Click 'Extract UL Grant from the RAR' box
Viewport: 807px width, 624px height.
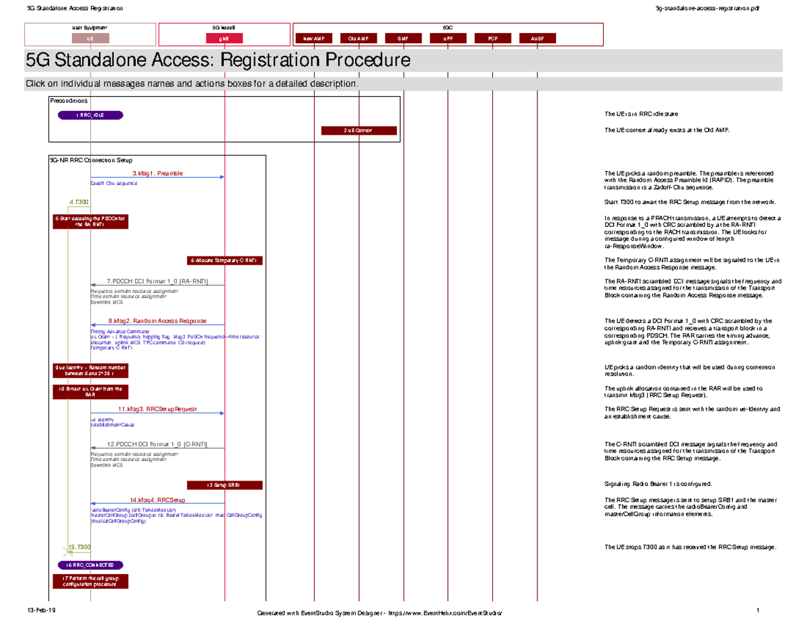(x=90, y=392)
